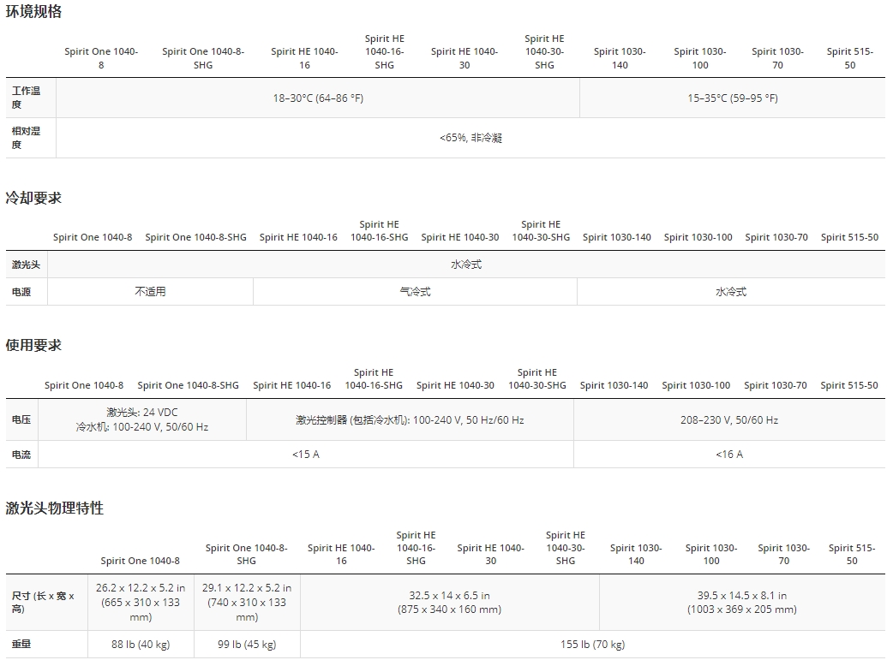Click the 208–230 V, 50/60 Hz voltage cell

pos(729,420)
